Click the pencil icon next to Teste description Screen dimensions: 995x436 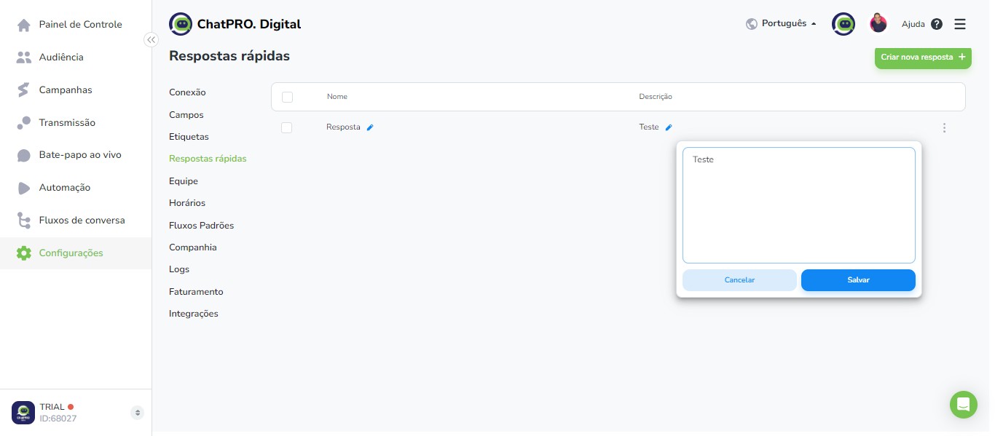(669, 127)
